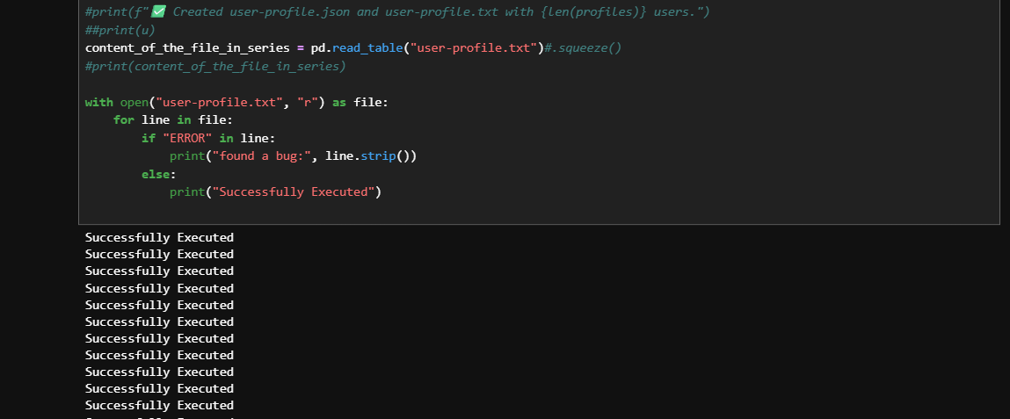
Task: Place cursor on "{len(profiles)}" in the comment
Action: point(594,12)
